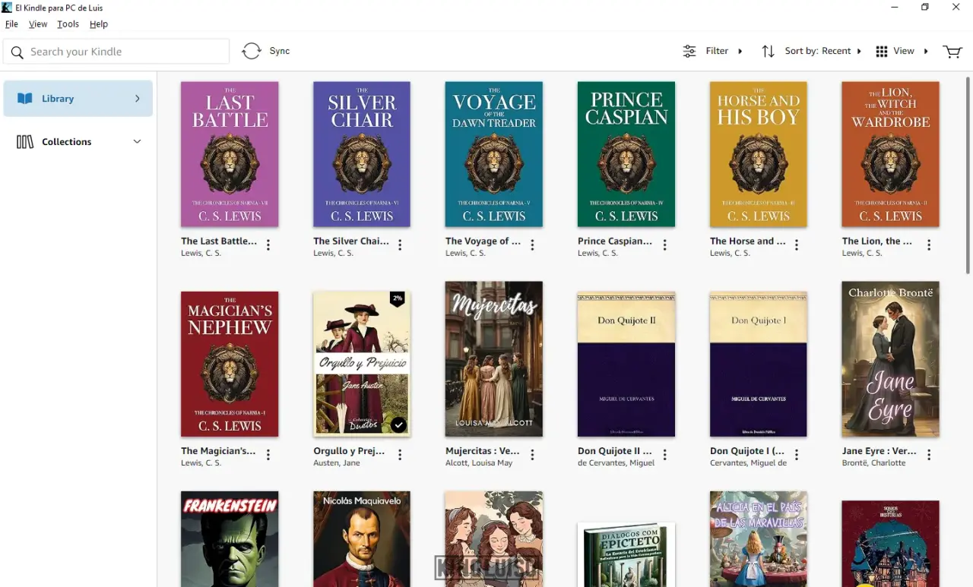Select the Library sidebar item
This screenshot has height=587, width=973.
78,99
